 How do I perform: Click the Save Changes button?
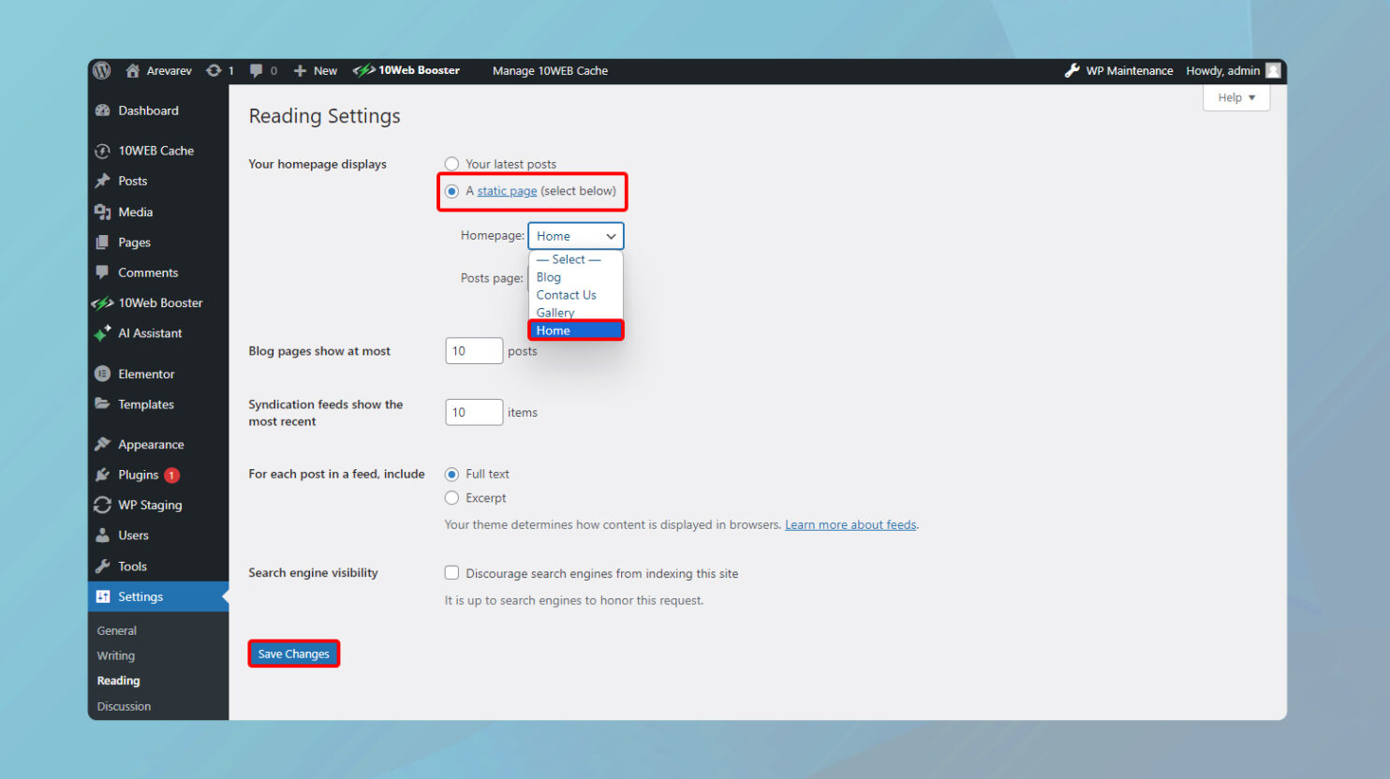click(x=294, y=654)
